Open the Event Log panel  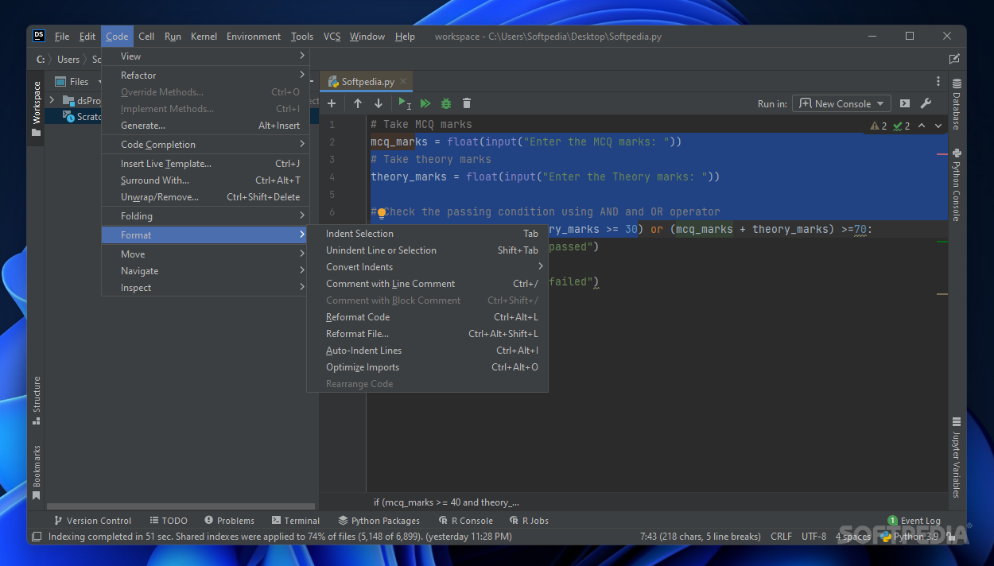(x=914, y=521)
